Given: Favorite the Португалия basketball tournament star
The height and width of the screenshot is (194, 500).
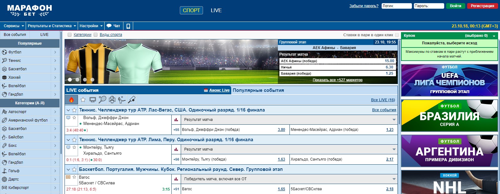Looking at the screenshot, I should 74,169.
